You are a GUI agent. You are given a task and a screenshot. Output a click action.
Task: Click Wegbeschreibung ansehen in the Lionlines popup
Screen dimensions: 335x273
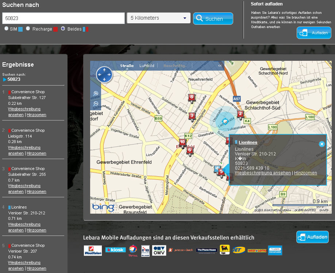[263, 173]
